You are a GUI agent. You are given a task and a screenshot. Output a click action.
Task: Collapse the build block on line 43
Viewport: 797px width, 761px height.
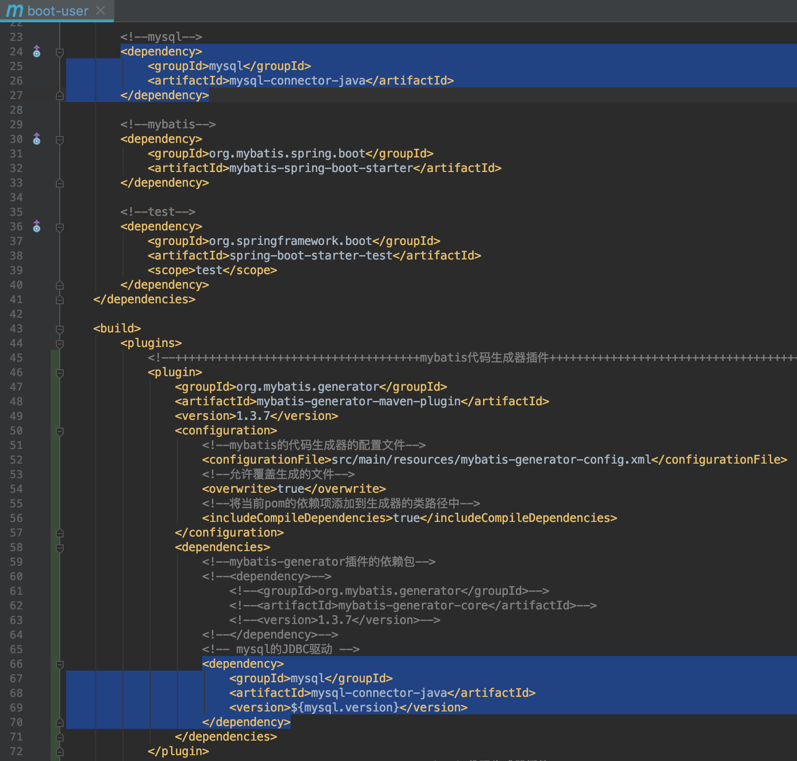[x=60, y=329]
